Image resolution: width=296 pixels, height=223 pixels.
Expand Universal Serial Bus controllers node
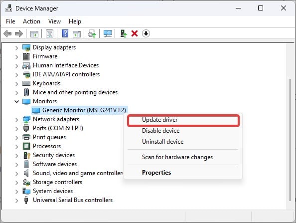click(x=16, y=201)
